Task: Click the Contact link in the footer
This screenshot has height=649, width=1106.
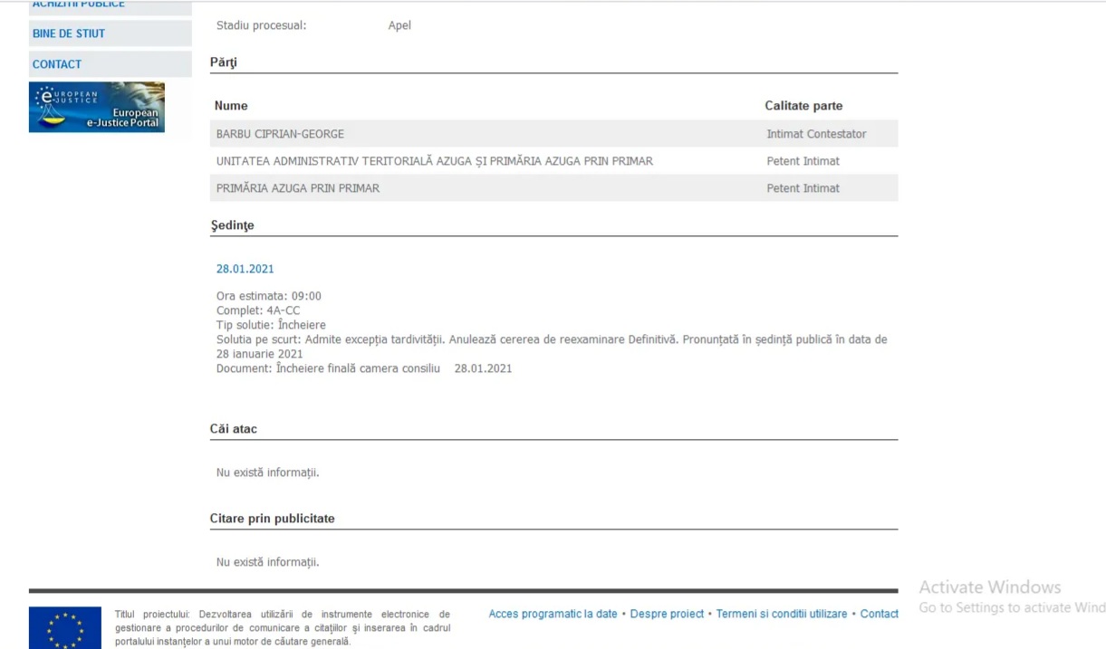Action: (879, 614)
